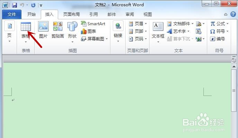Switch to the Home (开始) tab
The height and width of the screenshot is (138, 238).
[x=31, y=14]
